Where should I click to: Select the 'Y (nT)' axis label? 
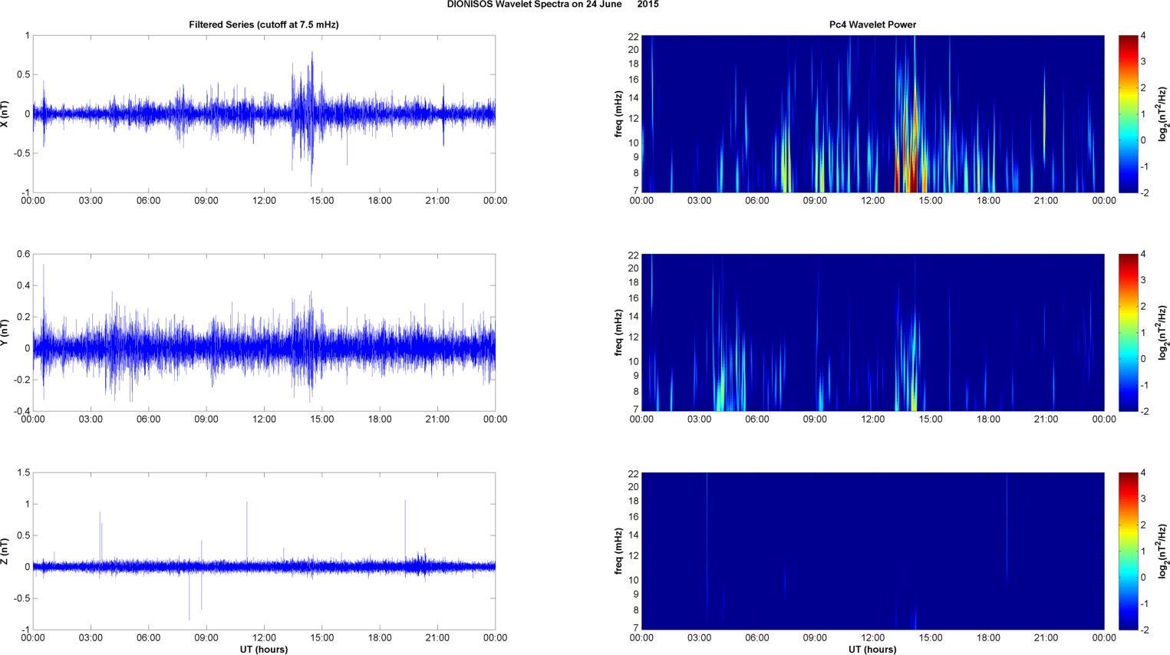click(x=5, y=332)
